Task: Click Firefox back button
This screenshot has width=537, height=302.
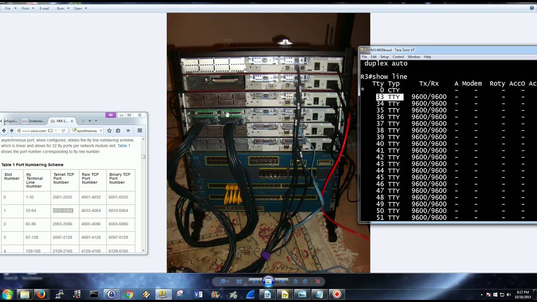Action: 4,130
